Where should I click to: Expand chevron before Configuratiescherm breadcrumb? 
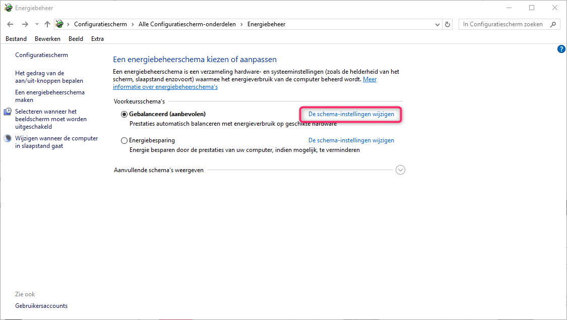[68, 24]
